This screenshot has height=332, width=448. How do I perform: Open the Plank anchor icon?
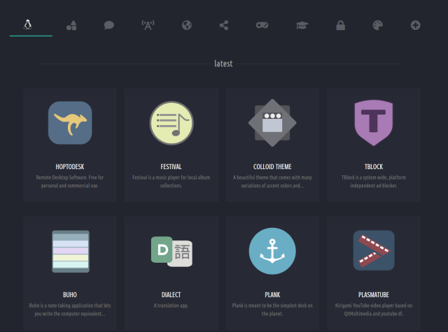[272, 251]
